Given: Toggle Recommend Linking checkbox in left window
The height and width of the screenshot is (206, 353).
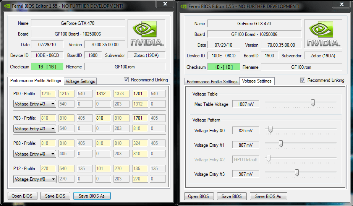Looking at the screenshot, I should point(126,80).
